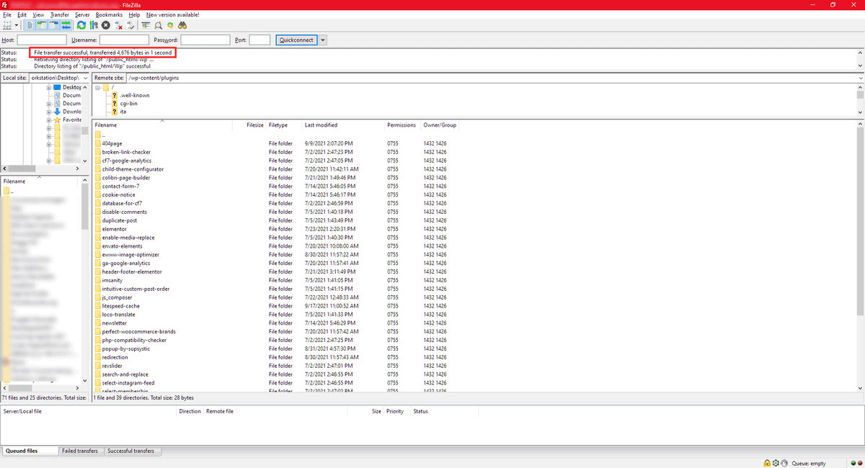Image resolution: width=865 pixels, height=468 pixels.
Task: Click the refresh file lists icon
Action: 81,25
